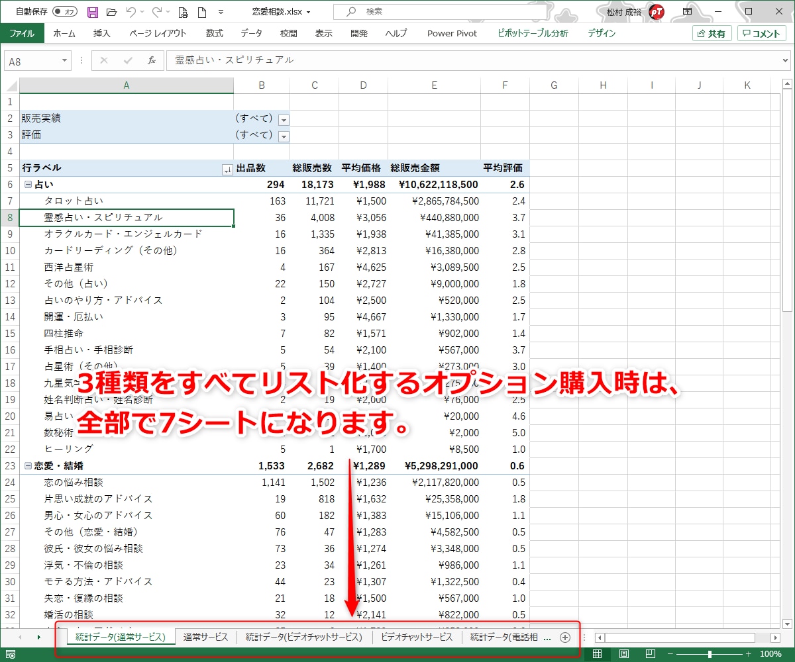Click the formula bar text field
The image size is (795, 662).
point(473,60)
